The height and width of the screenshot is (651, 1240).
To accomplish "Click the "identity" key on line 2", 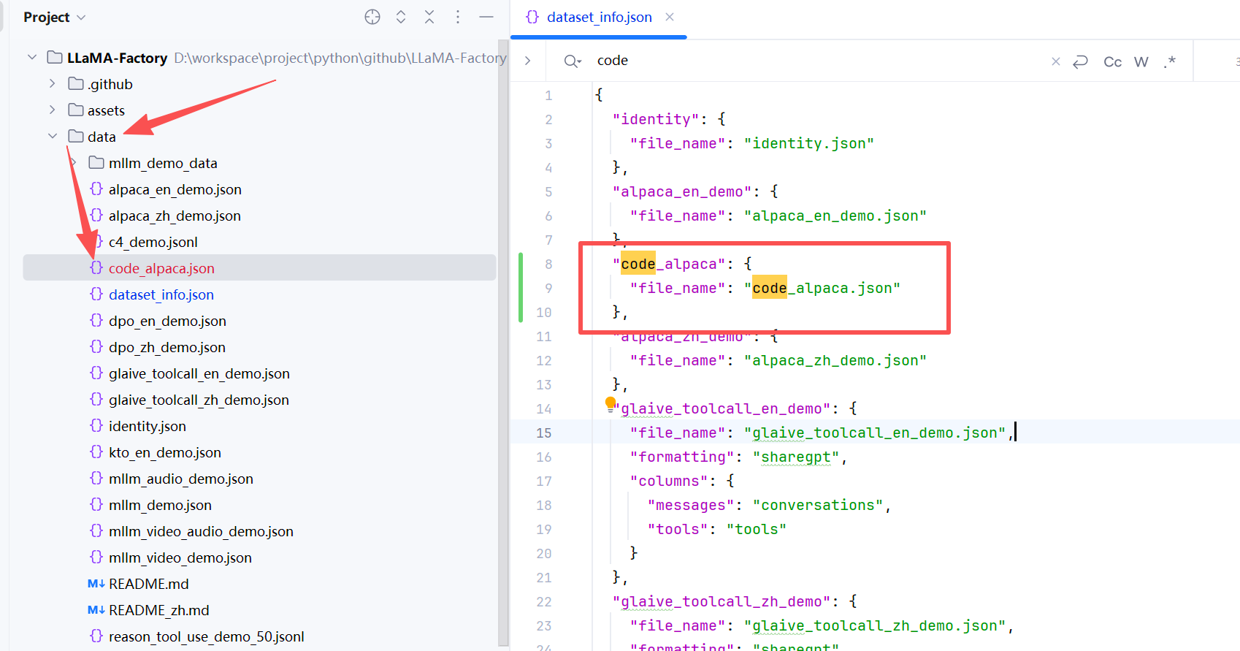I will (656, 119).
